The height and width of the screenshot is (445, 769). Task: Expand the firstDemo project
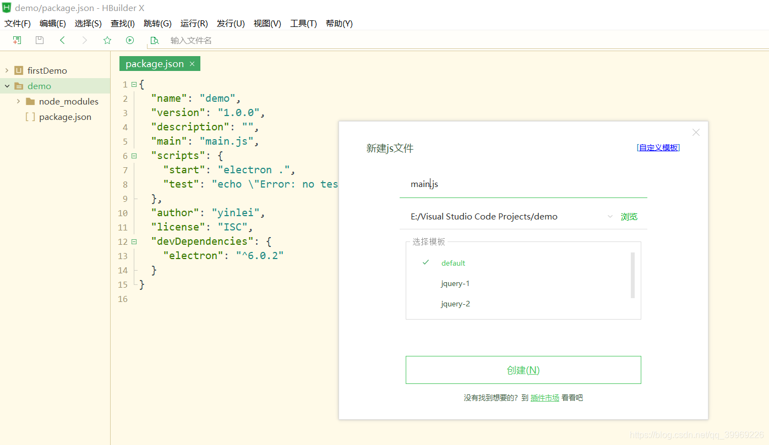(x=7, y=70)
